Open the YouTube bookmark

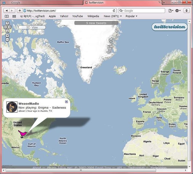77,16
